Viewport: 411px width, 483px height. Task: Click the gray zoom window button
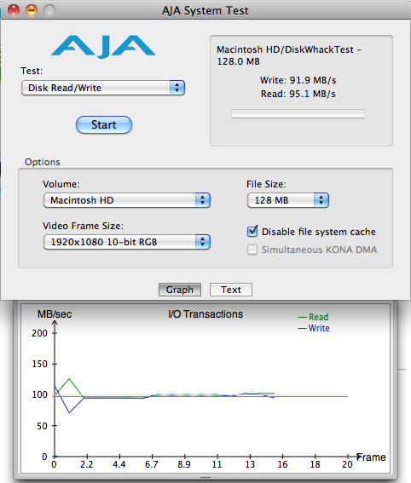pyautogui.click(x=49, y=10)
